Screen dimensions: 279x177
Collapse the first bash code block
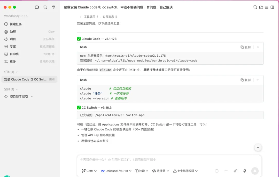(x=258, y=47)
